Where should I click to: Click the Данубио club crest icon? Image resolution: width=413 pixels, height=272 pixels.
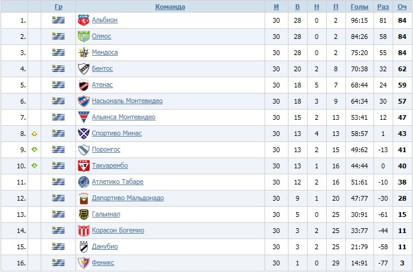click(83, 247)
